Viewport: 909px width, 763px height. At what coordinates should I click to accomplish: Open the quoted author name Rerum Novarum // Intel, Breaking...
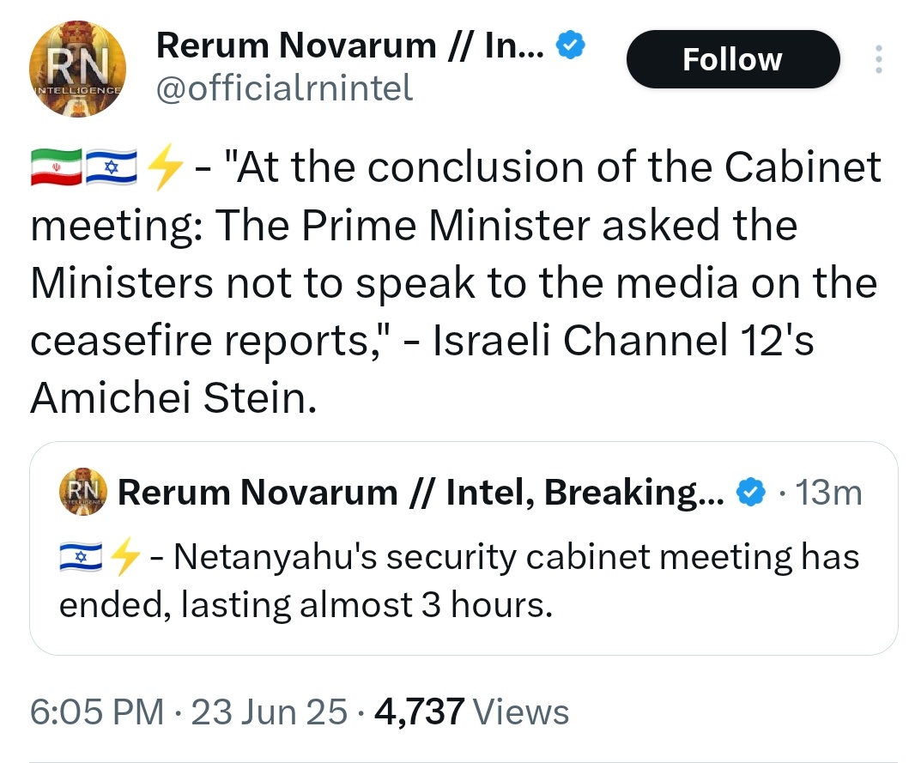[x=421, y=493]
